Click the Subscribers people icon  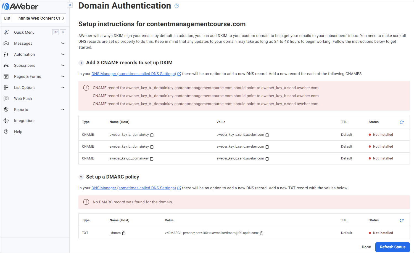(6, 65)
